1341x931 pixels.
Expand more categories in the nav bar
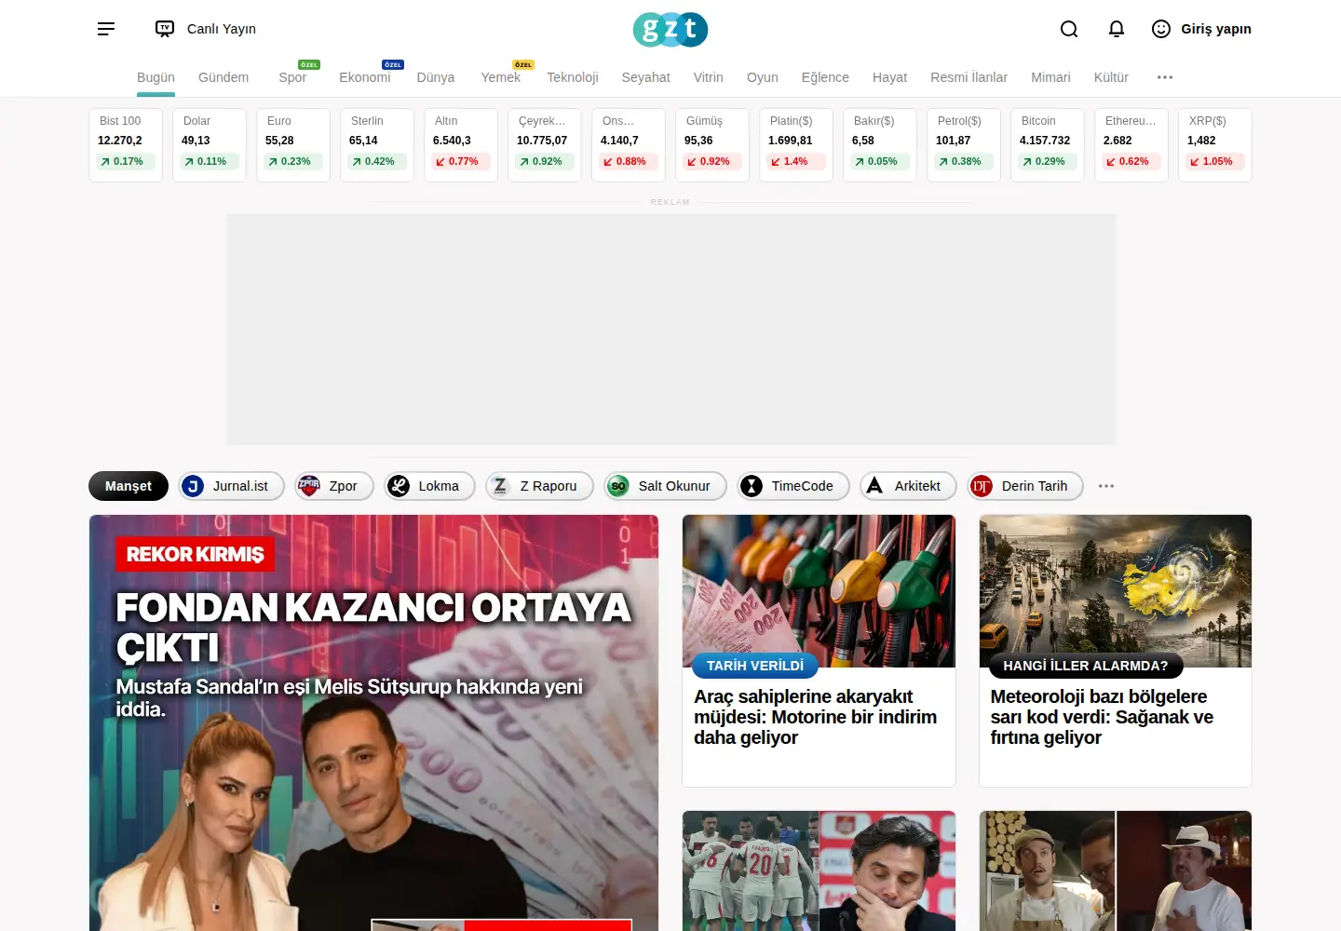pos(1165,77)
